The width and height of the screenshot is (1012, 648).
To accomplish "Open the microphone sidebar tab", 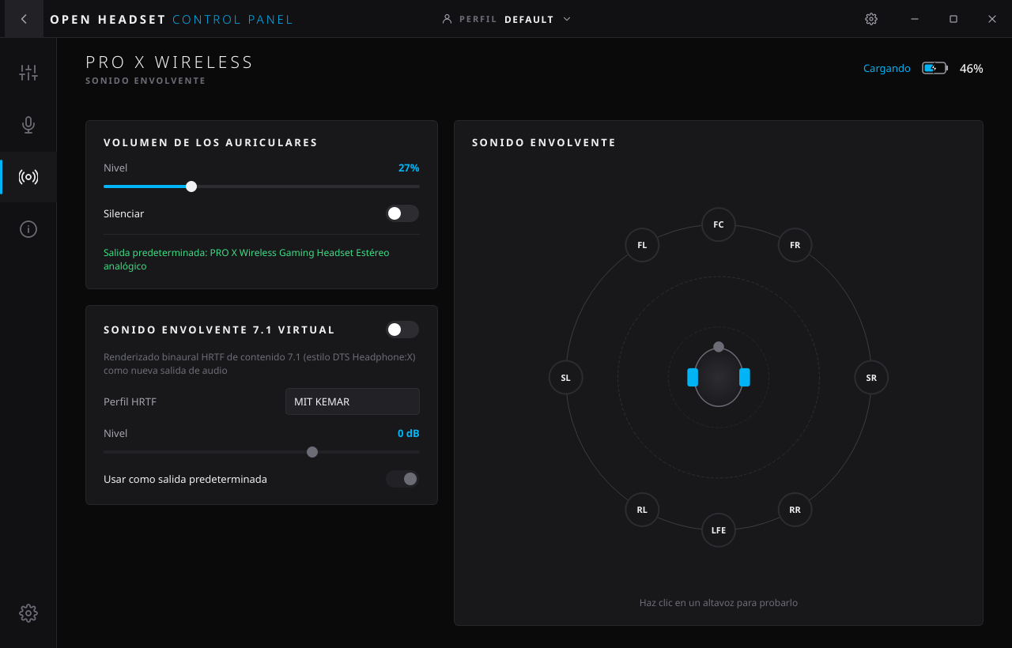I will click(x=28, y=125).
